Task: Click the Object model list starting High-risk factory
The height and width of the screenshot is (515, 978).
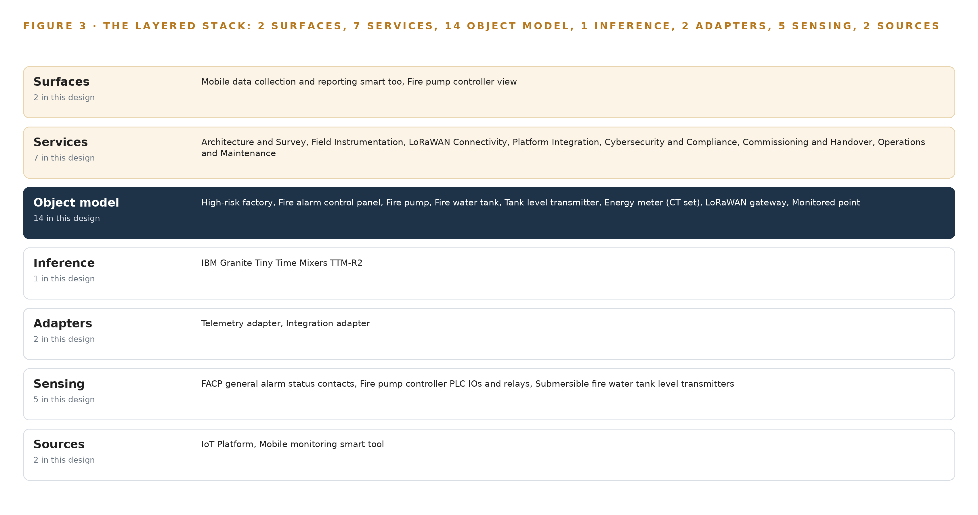Action: [530, 203]
